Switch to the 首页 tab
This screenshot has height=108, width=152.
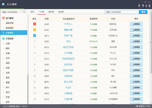pyautogui.click(x=32, y=12)
